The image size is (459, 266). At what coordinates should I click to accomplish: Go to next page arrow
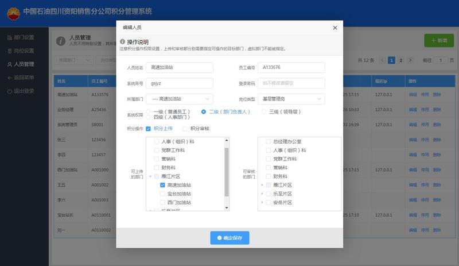(x=410, y=60)
